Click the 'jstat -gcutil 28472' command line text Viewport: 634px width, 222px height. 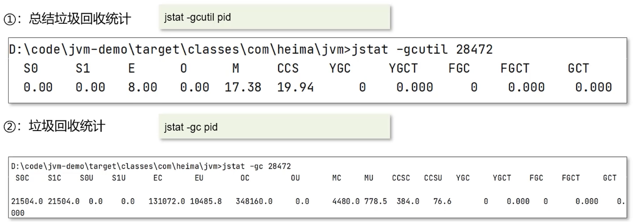(422, 50)
